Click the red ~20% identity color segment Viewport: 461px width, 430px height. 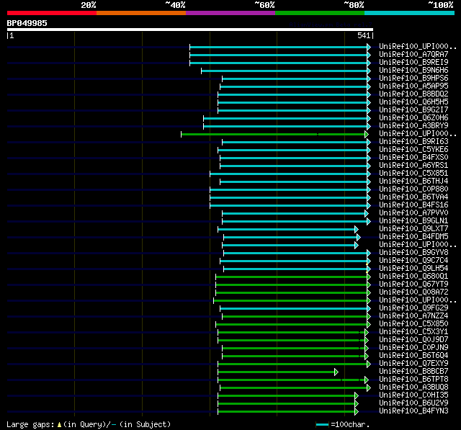[52, 13]
